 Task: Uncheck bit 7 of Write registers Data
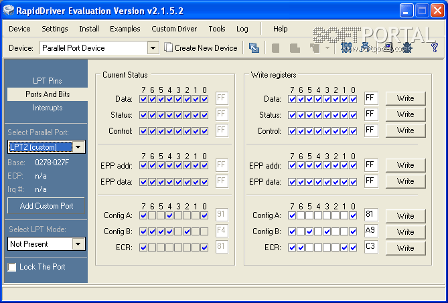coord(292,99)
